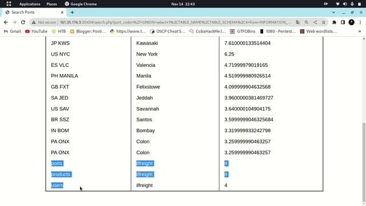Click the translate page icon
The image size is (366, 206).
(x=297, y=22)
